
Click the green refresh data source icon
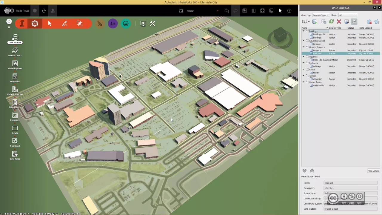pos(331,21)
